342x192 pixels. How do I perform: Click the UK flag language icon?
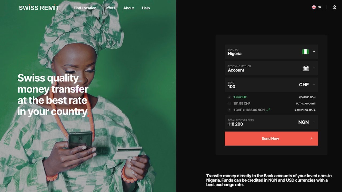pos(314,7)
